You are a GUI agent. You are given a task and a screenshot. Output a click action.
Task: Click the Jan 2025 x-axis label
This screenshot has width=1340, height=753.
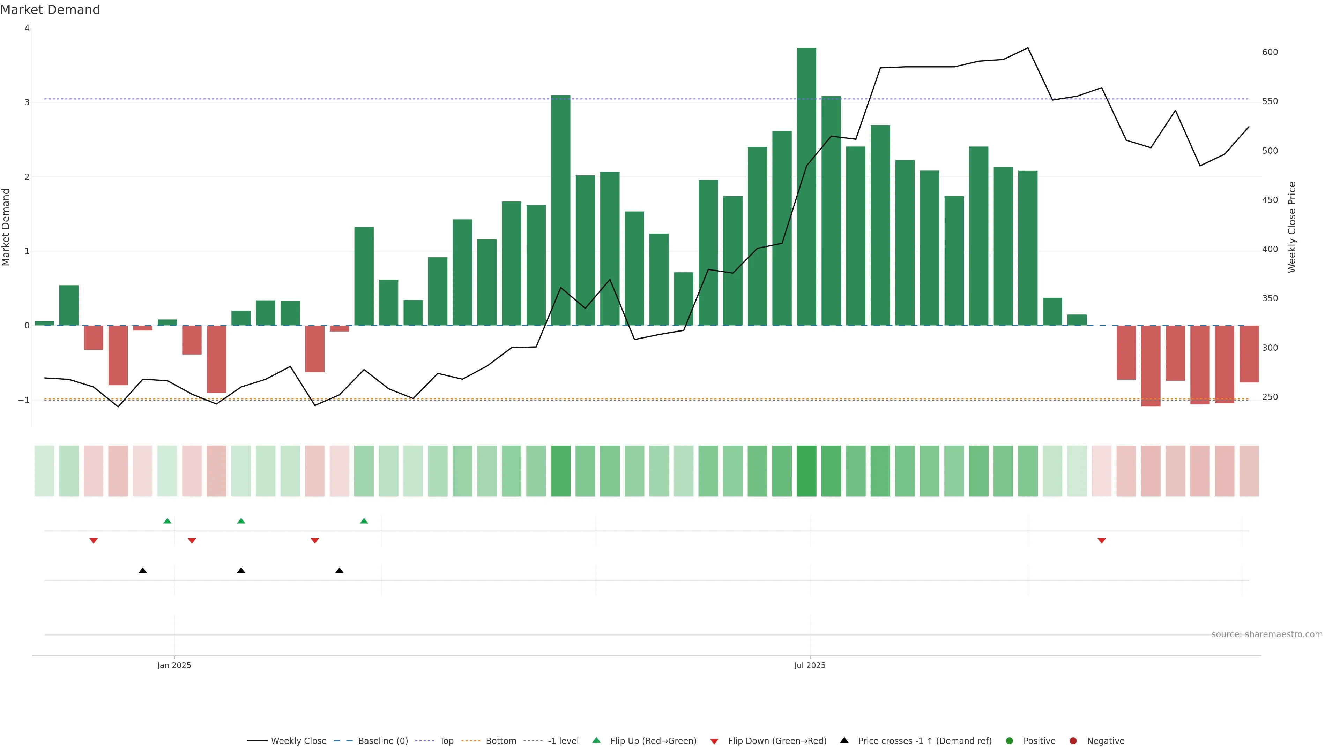click(x=174, y=665)
